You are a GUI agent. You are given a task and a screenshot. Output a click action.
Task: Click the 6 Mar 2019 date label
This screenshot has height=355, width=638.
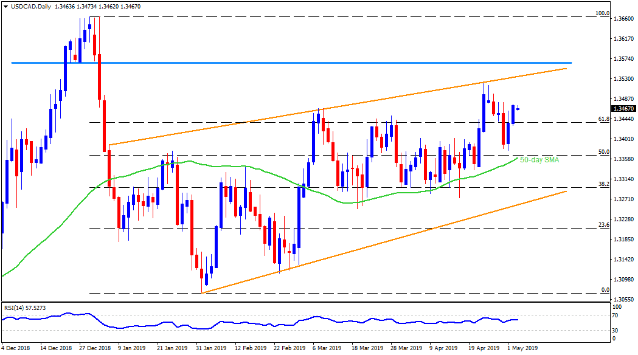click(x=328, y=349)
